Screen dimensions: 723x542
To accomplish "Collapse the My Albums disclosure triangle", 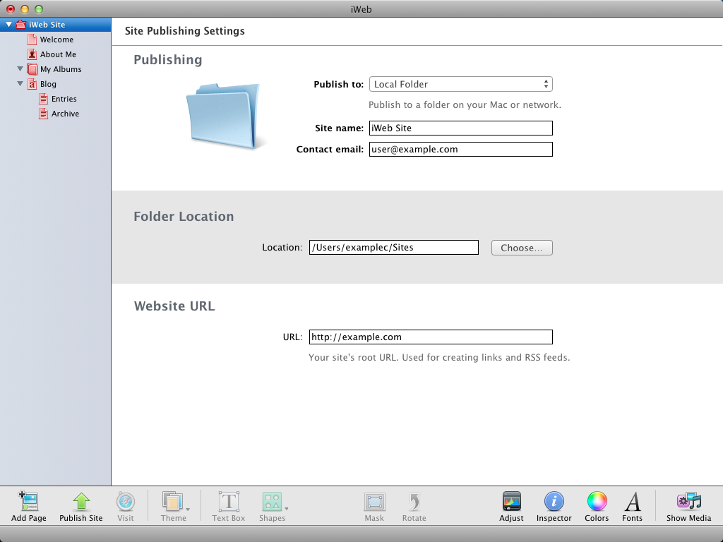I will [20, 68].
